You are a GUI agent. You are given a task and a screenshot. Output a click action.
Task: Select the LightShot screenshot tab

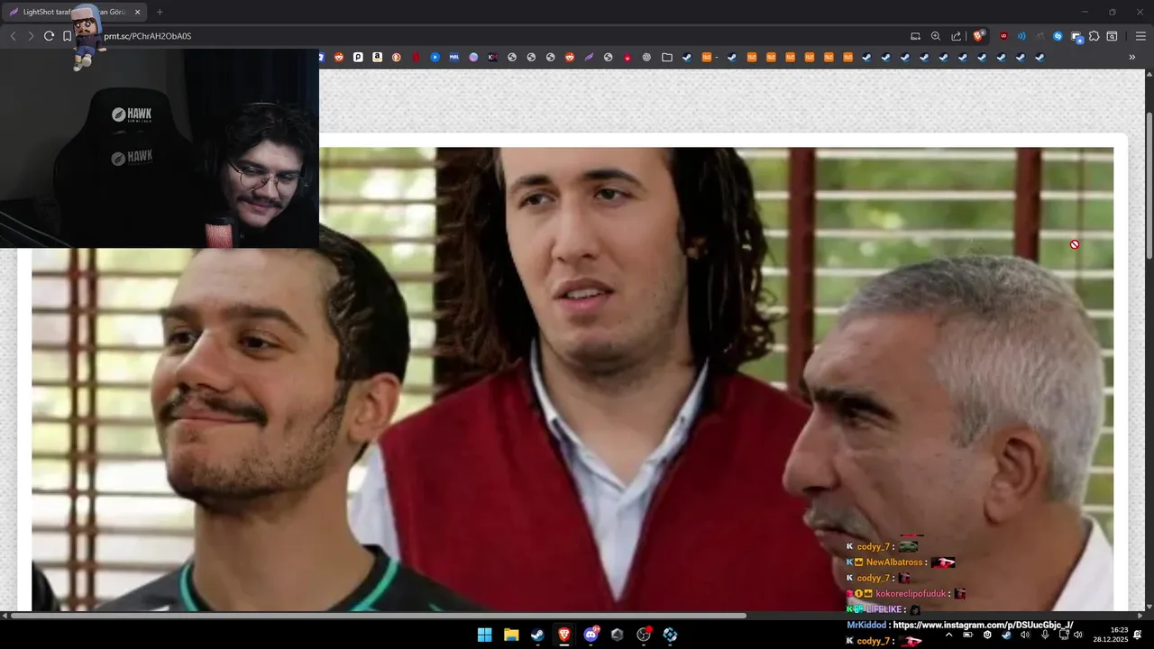click(x=75, y=12)
